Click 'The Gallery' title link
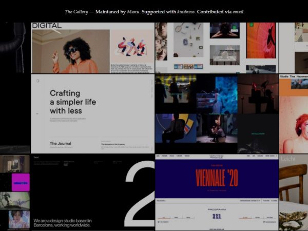 tap(75, 12)
